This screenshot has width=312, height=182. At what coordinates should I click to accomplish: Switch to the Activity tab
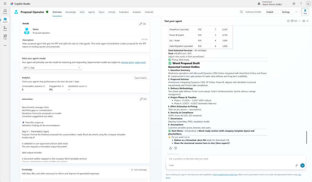pos(112,12)
